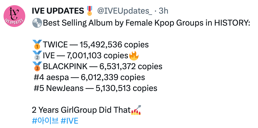This screenshot has height=128, width=258.
Task: Open the 3h timestamp link
Action: tap(163, 11)
